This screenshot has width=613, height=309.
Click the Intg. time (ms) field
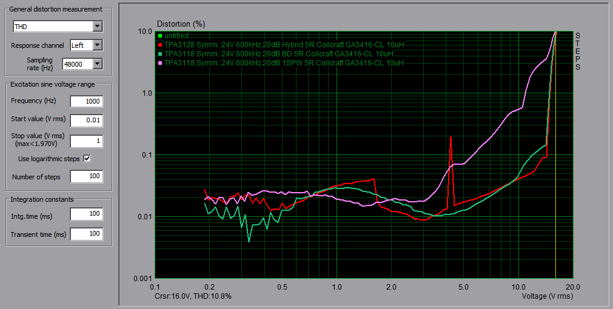pyautogui.click(x=86, y=214)
